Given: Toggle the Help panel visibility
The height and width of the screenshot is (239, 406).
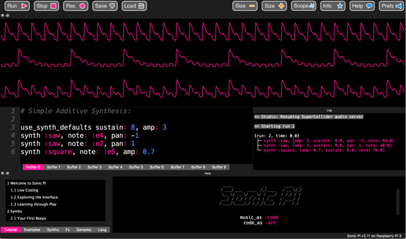Looking at the screenshot, I should [362, 6].
